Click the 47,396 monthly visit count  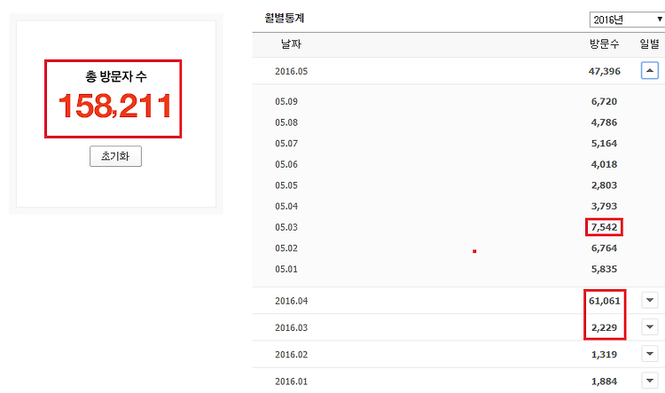coord(605,71)
